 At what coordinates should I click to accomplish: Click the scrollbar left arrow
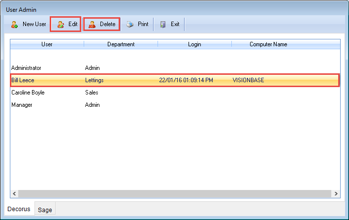click(14, 193)
